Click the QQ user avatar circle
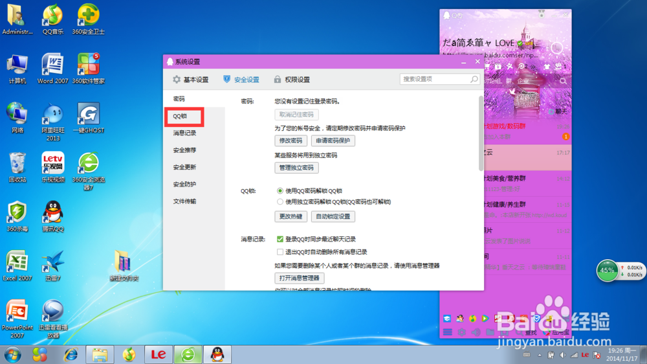647x364 pixels. (556, 48)
